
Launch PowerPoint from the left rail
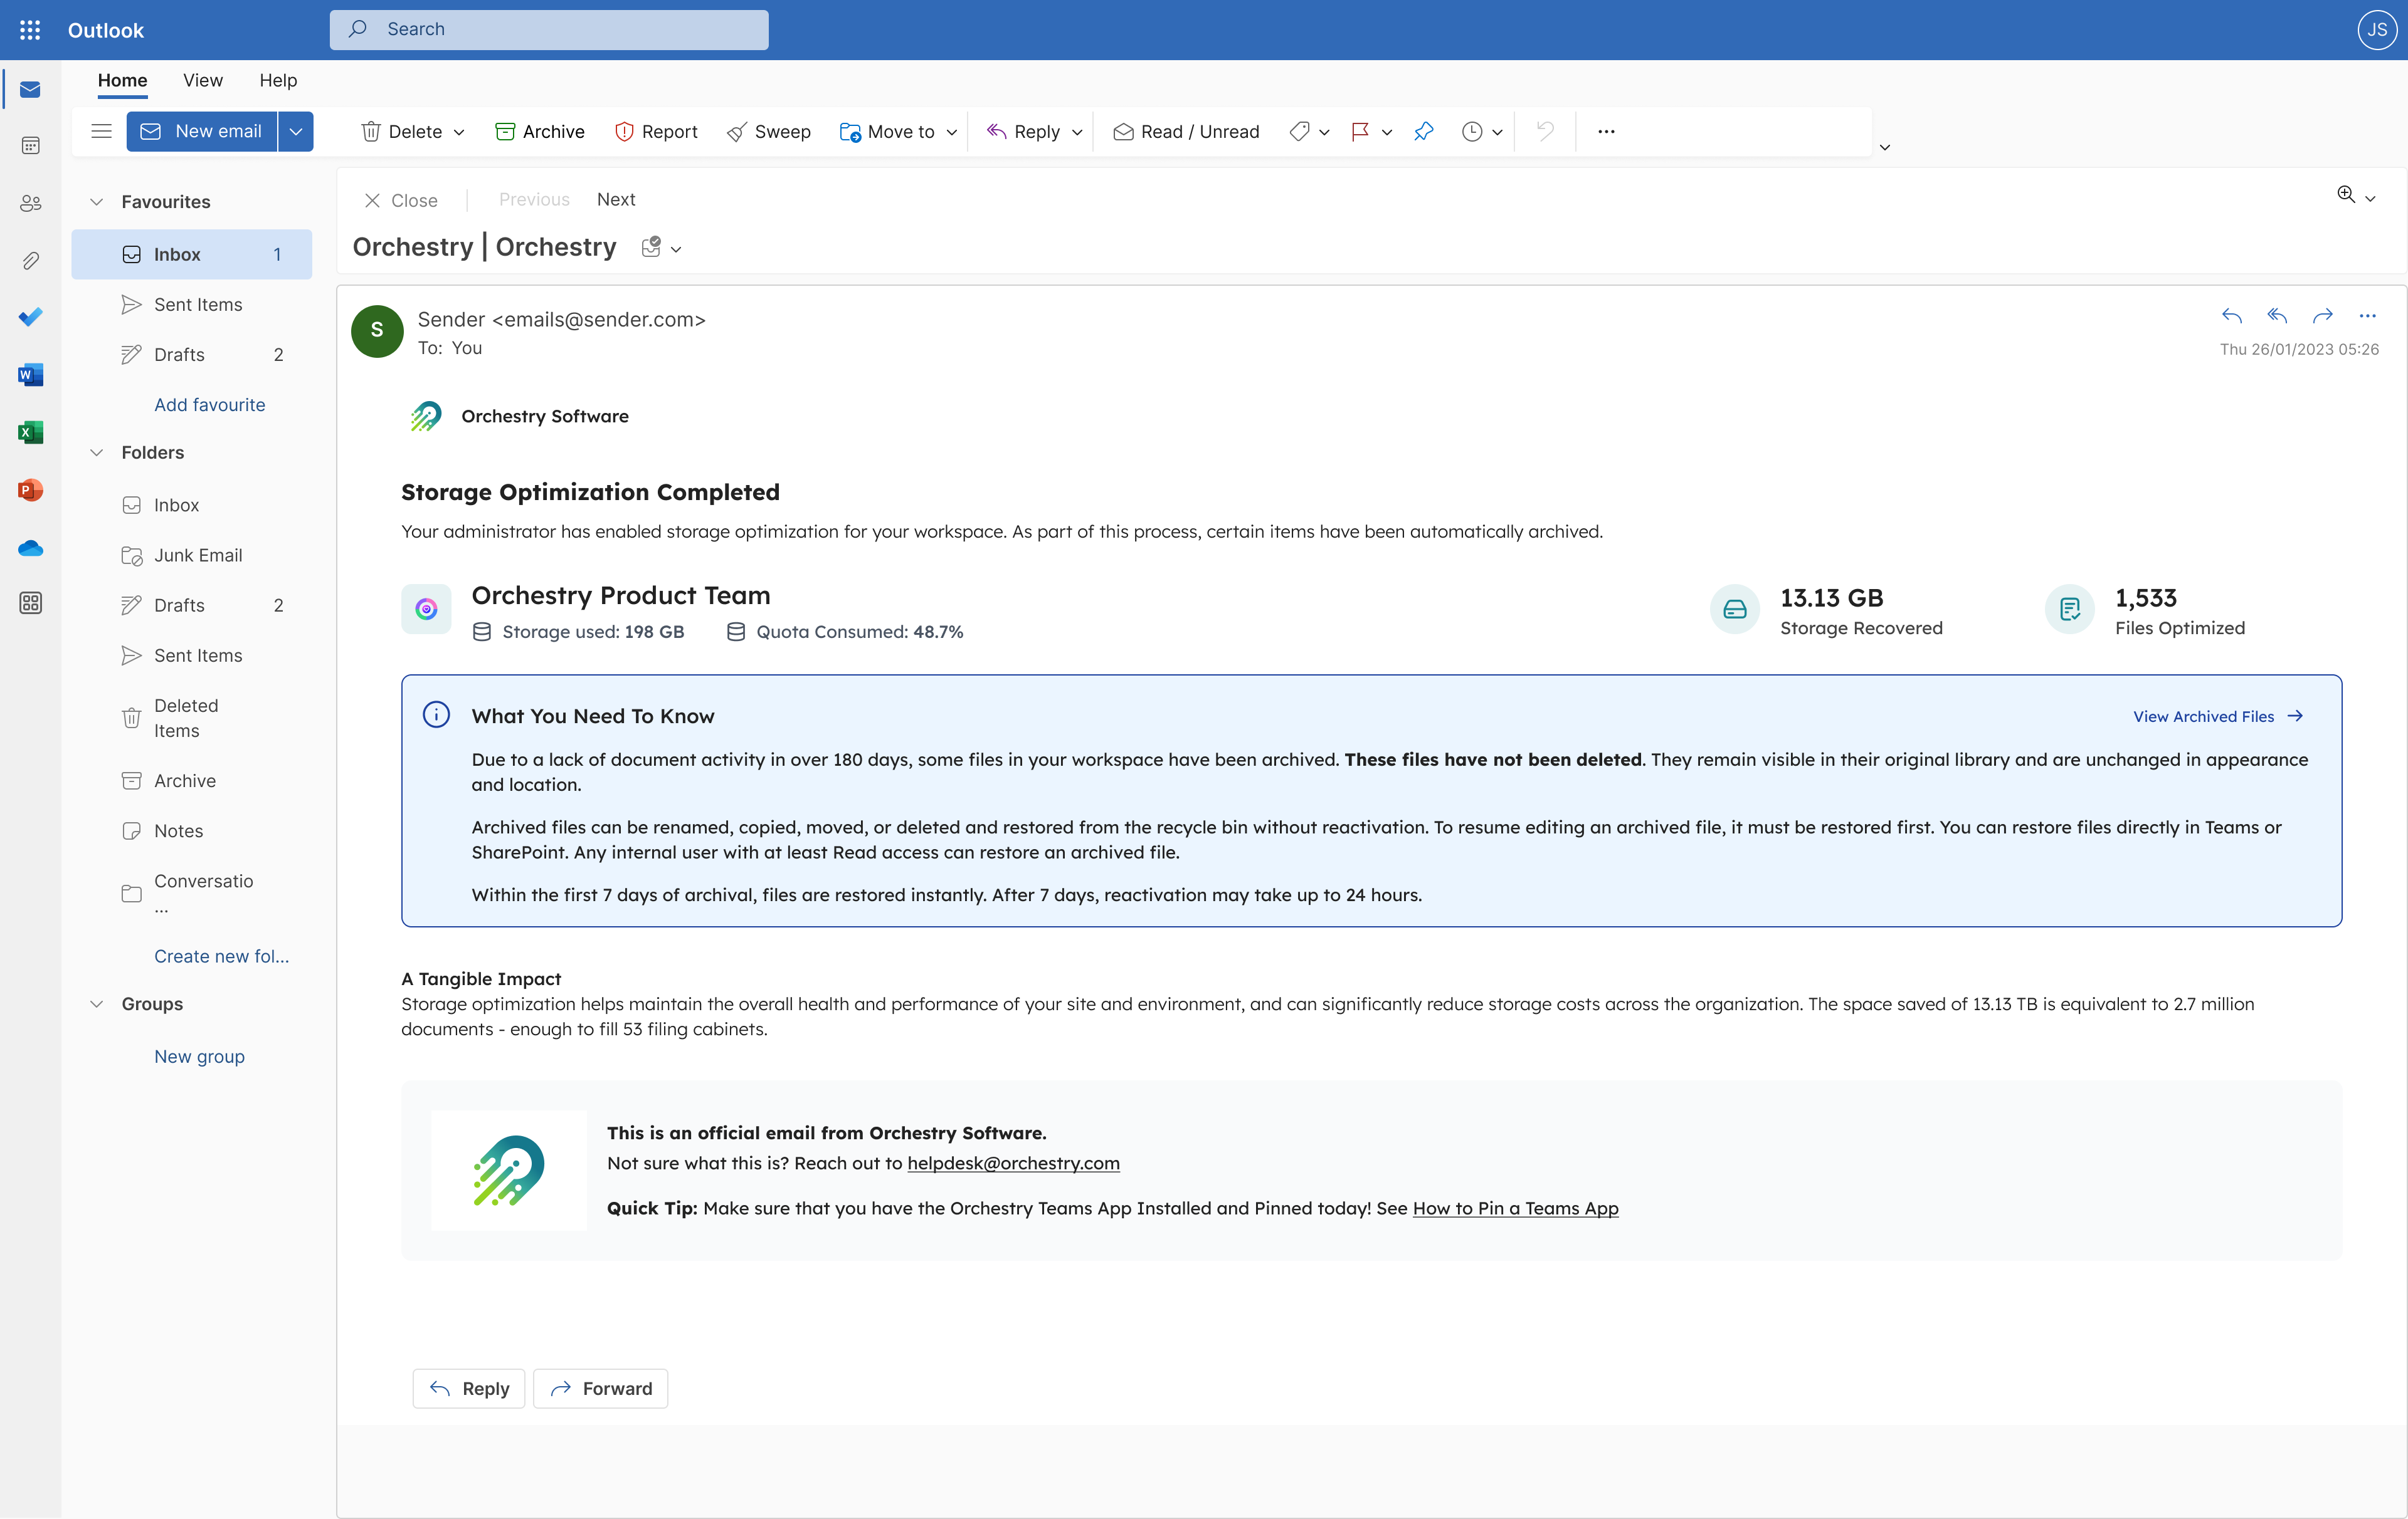tap(30, 489)
